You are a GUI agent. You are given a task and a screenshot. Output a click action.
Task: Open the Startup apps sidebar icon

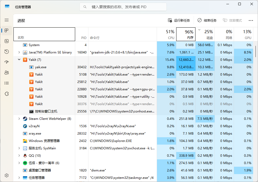(7, 62)
